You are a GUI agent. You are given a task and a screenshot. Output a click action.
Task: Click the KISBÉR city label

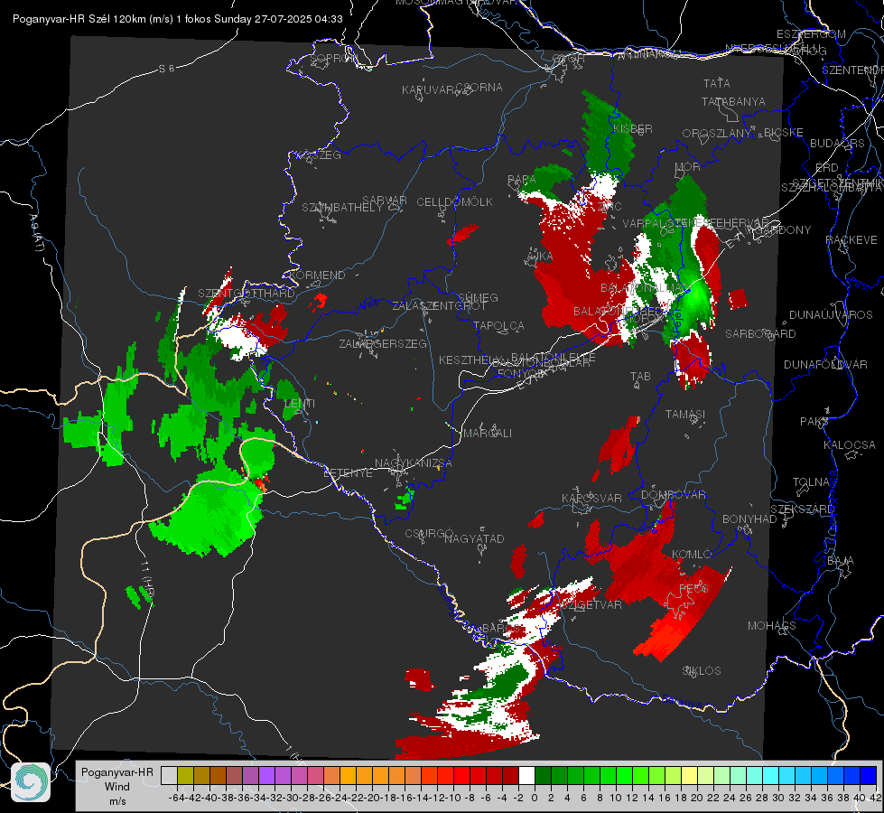633,128
